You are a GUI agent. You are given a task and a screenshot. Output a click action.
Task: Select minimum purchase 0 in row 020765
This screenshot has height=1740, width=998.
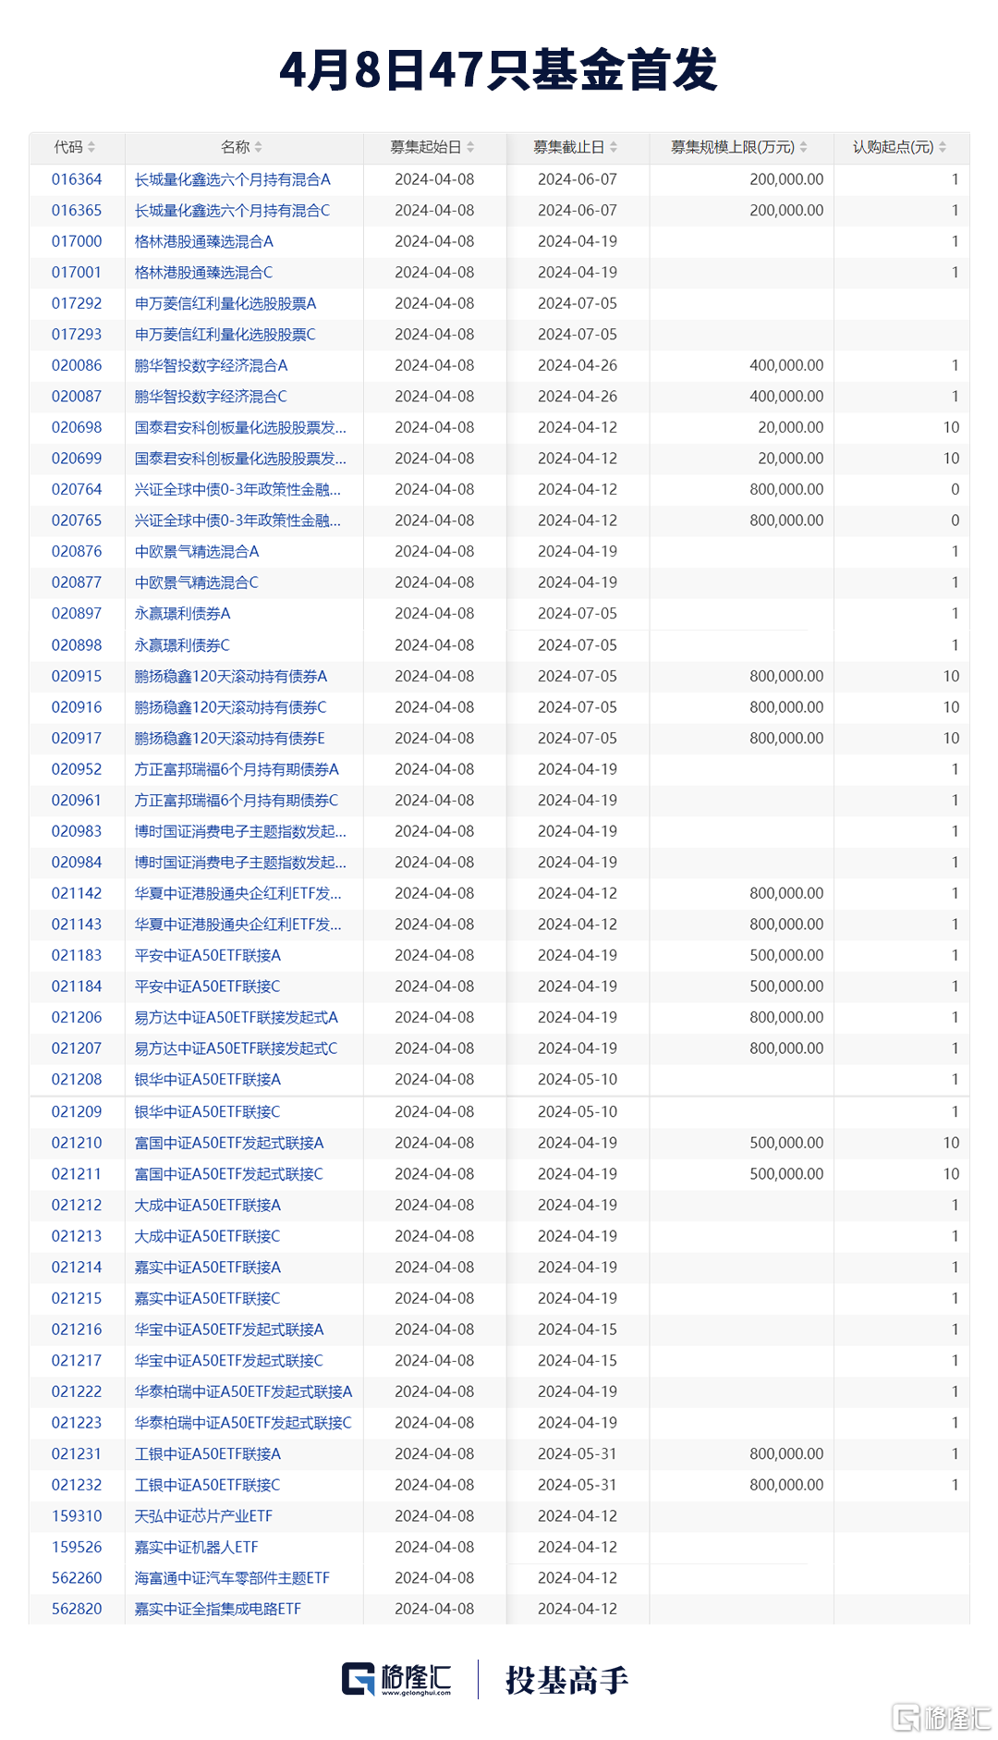click(955, 521)
